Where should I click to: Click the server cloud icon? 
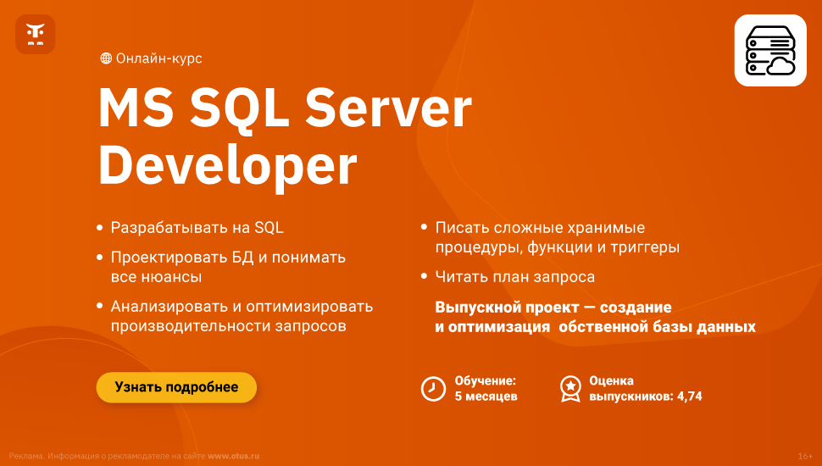[770, 50]
